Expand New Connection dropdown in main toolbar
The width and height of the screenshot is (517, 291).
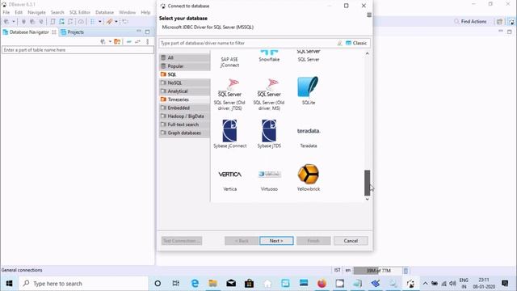[14, 22]
